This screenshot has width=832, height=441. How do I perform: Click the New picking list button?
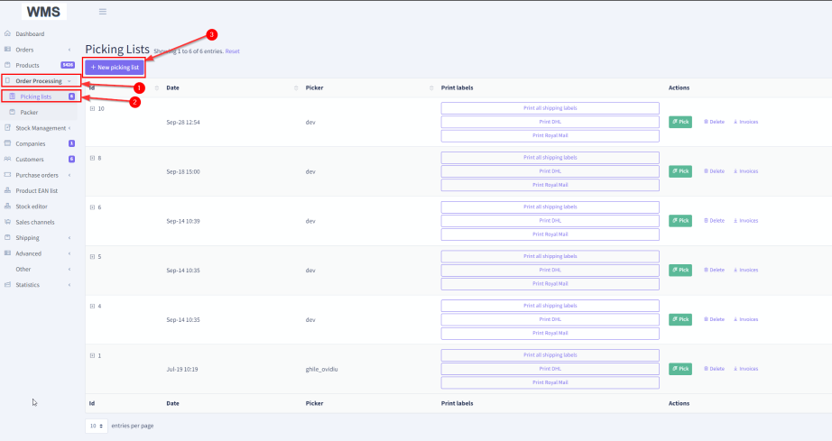[114, 68]
